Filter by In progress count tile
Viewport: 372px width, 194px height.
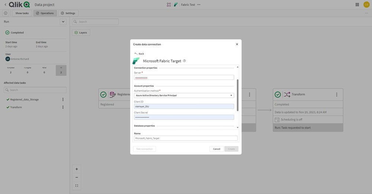click(x=28, y=70)
